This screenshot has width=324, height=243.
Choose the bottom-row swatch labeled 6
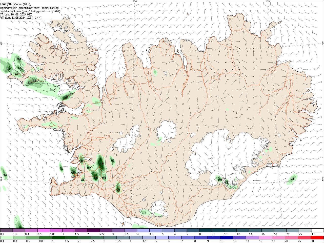175,237
